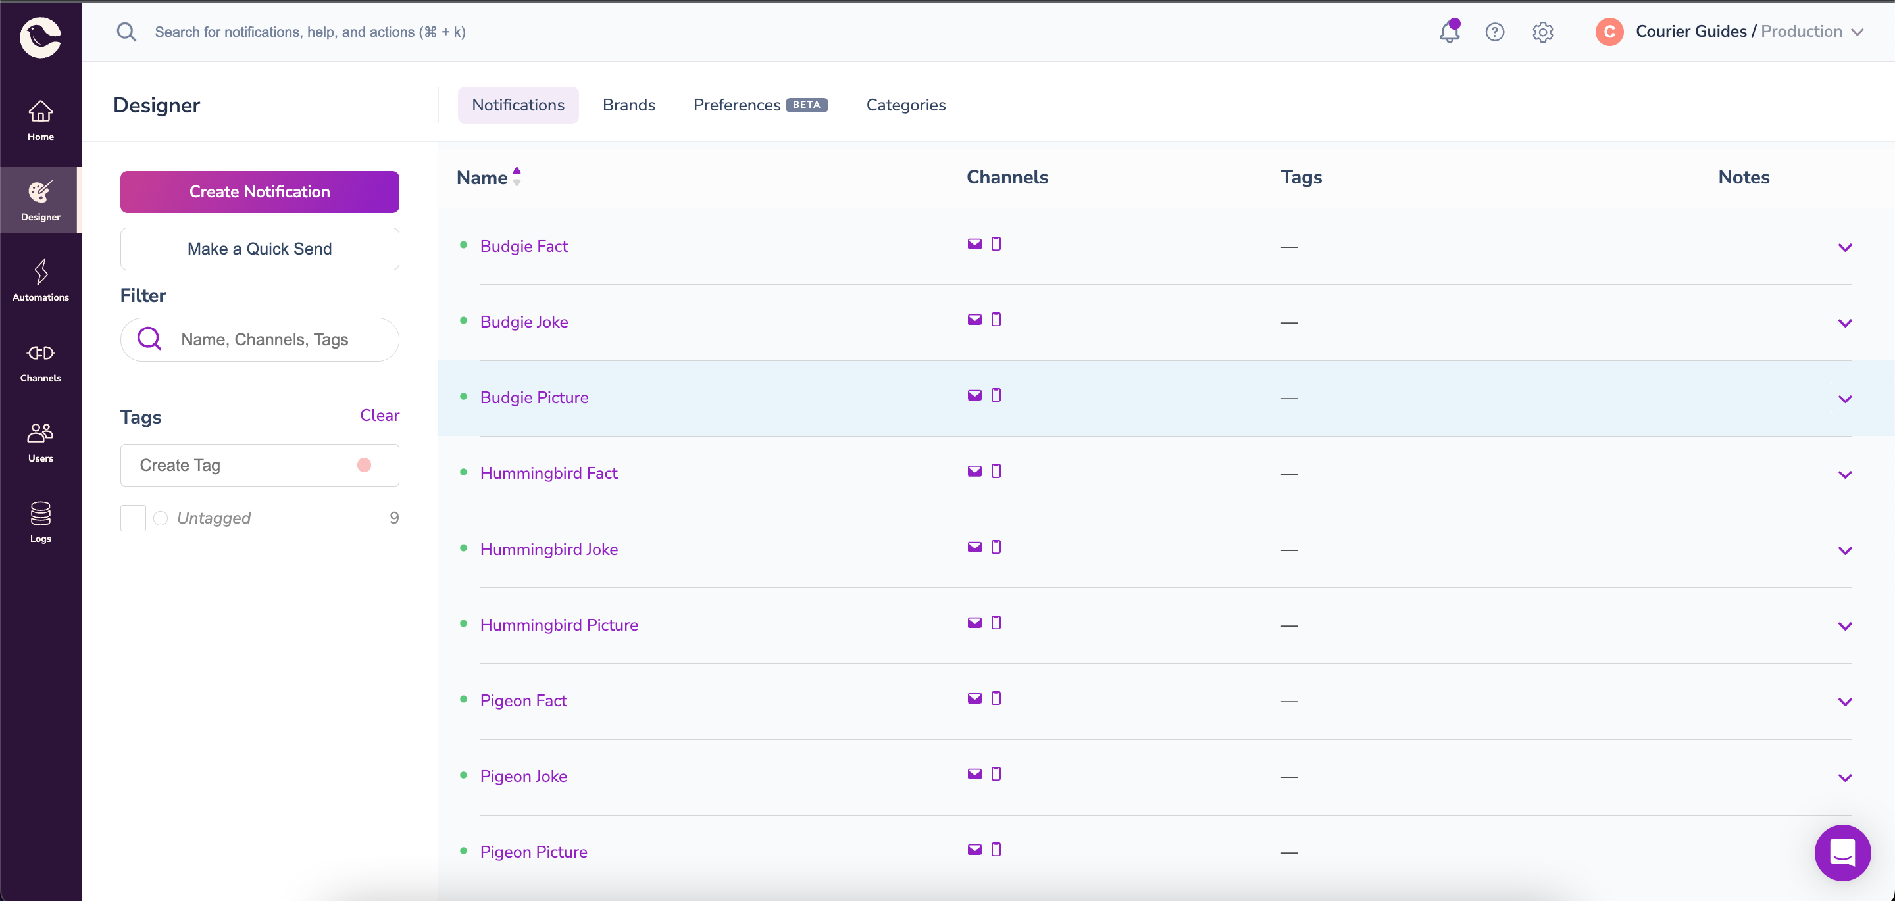This screenshot has height=901, width=1895.
Task: Click the top search magnifier icon
Action: click(126, 32)
